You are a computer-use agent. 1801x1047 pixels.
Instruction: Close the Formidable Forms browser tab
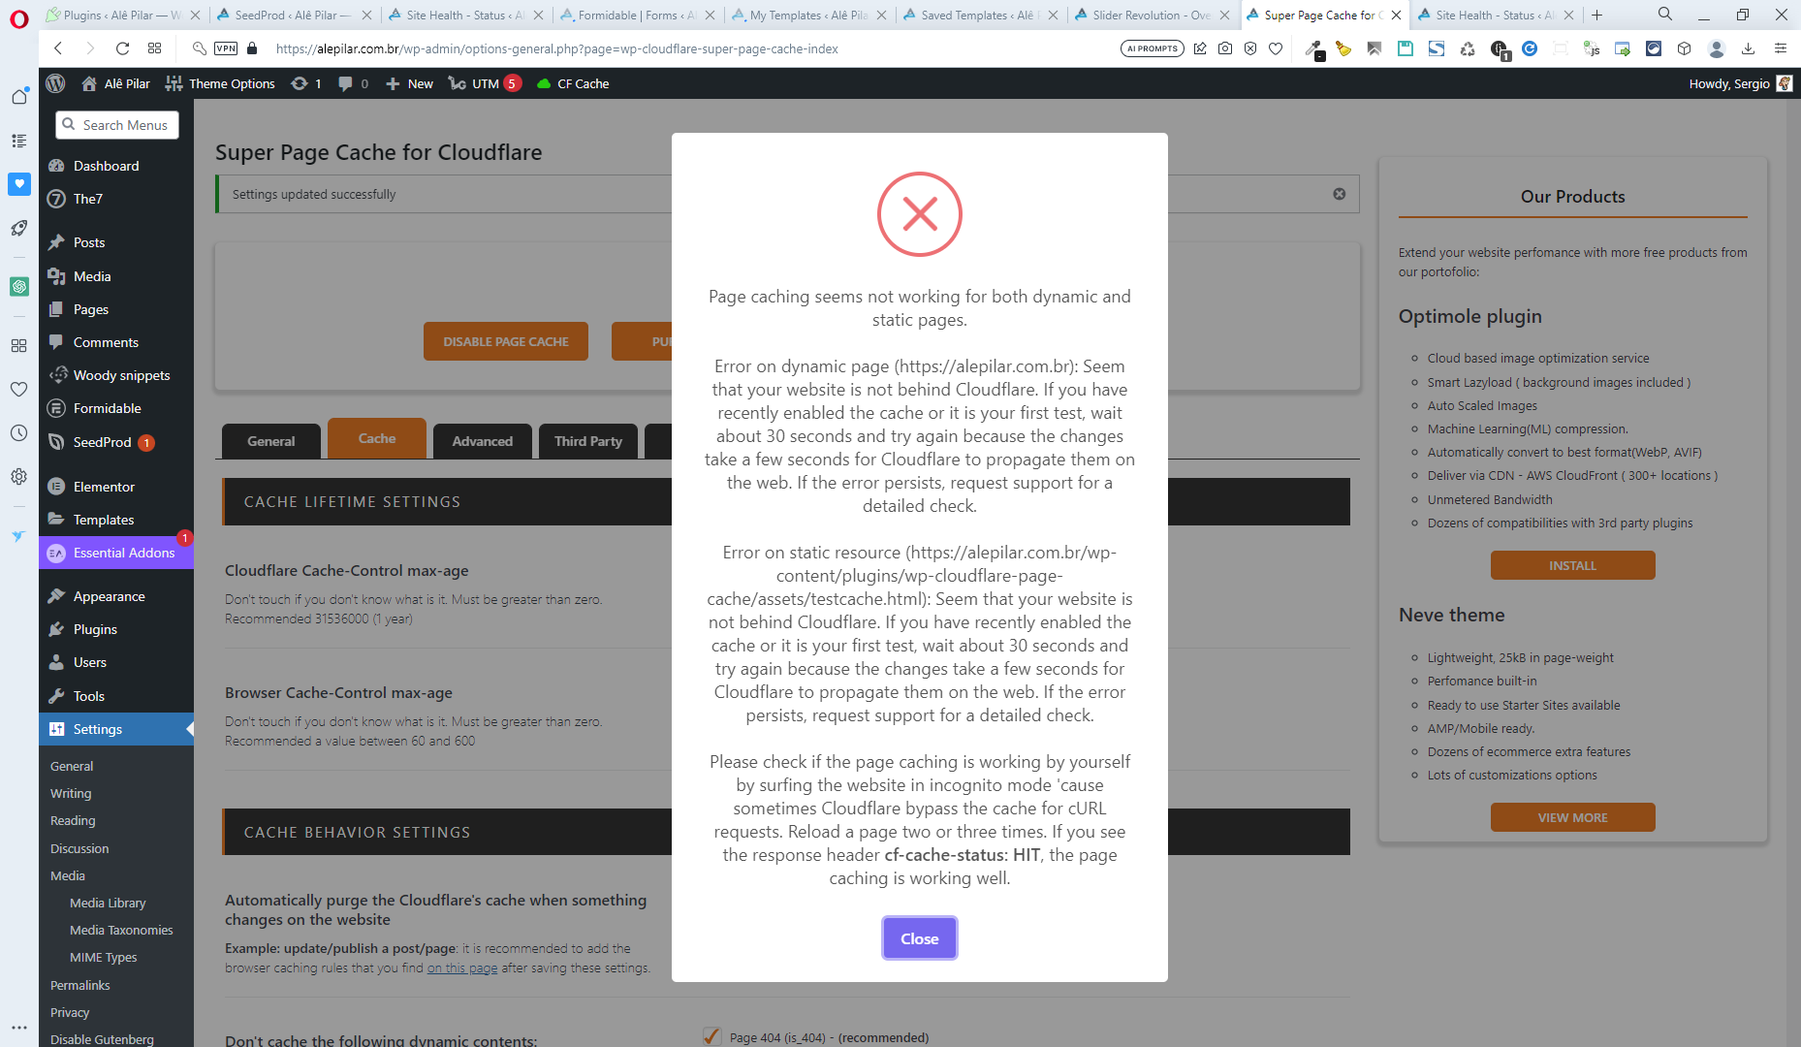[x=711, y=15]
